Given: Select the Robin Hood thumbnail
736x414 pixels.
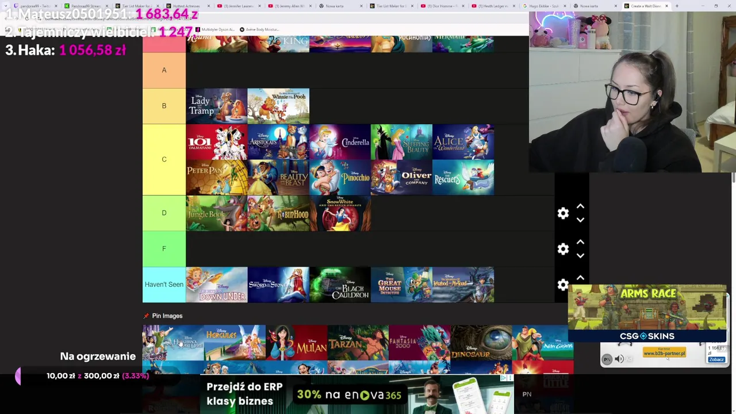Looking at the screenshot, I should pyautogui.click(x=278, y=213).
